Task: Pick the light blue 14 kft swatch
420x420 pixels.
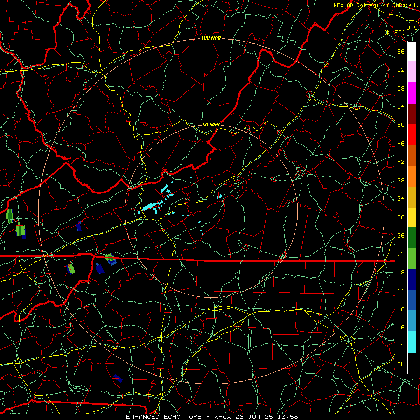Action: pos(412,321)
